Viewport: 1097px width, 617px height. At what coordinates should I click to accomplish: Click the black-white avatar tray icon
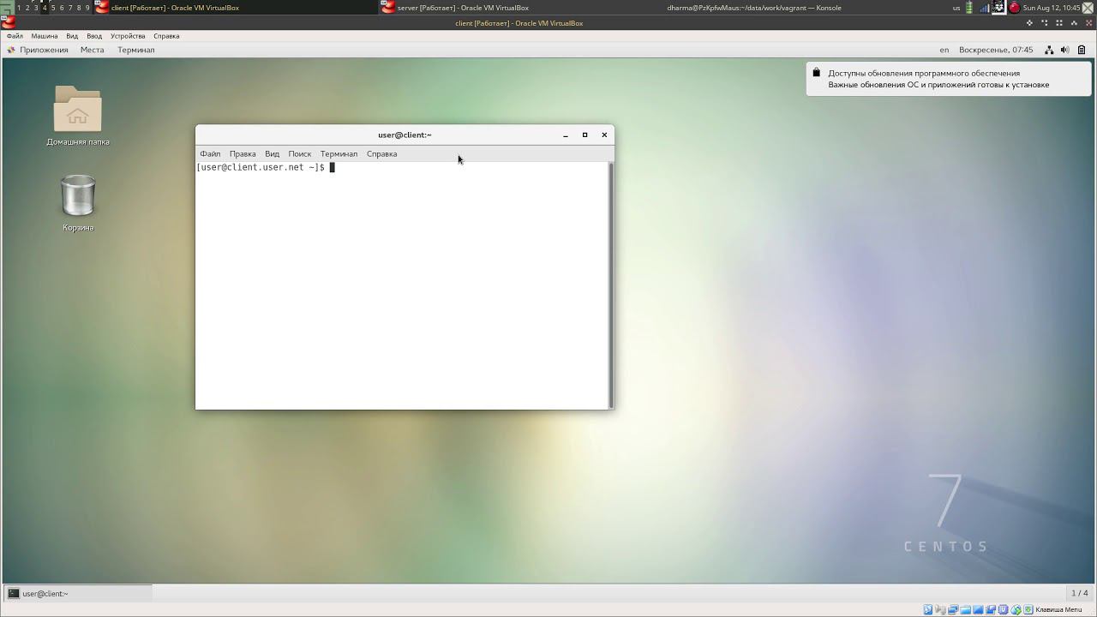[x=999, y=7]
